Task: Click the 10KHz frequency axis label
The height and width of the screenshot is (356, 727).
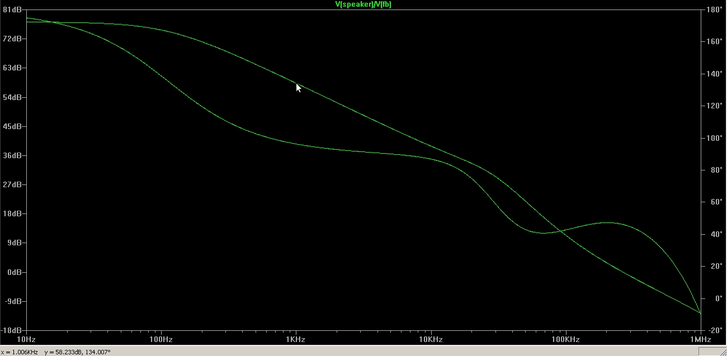Action: tap(431, 340)
